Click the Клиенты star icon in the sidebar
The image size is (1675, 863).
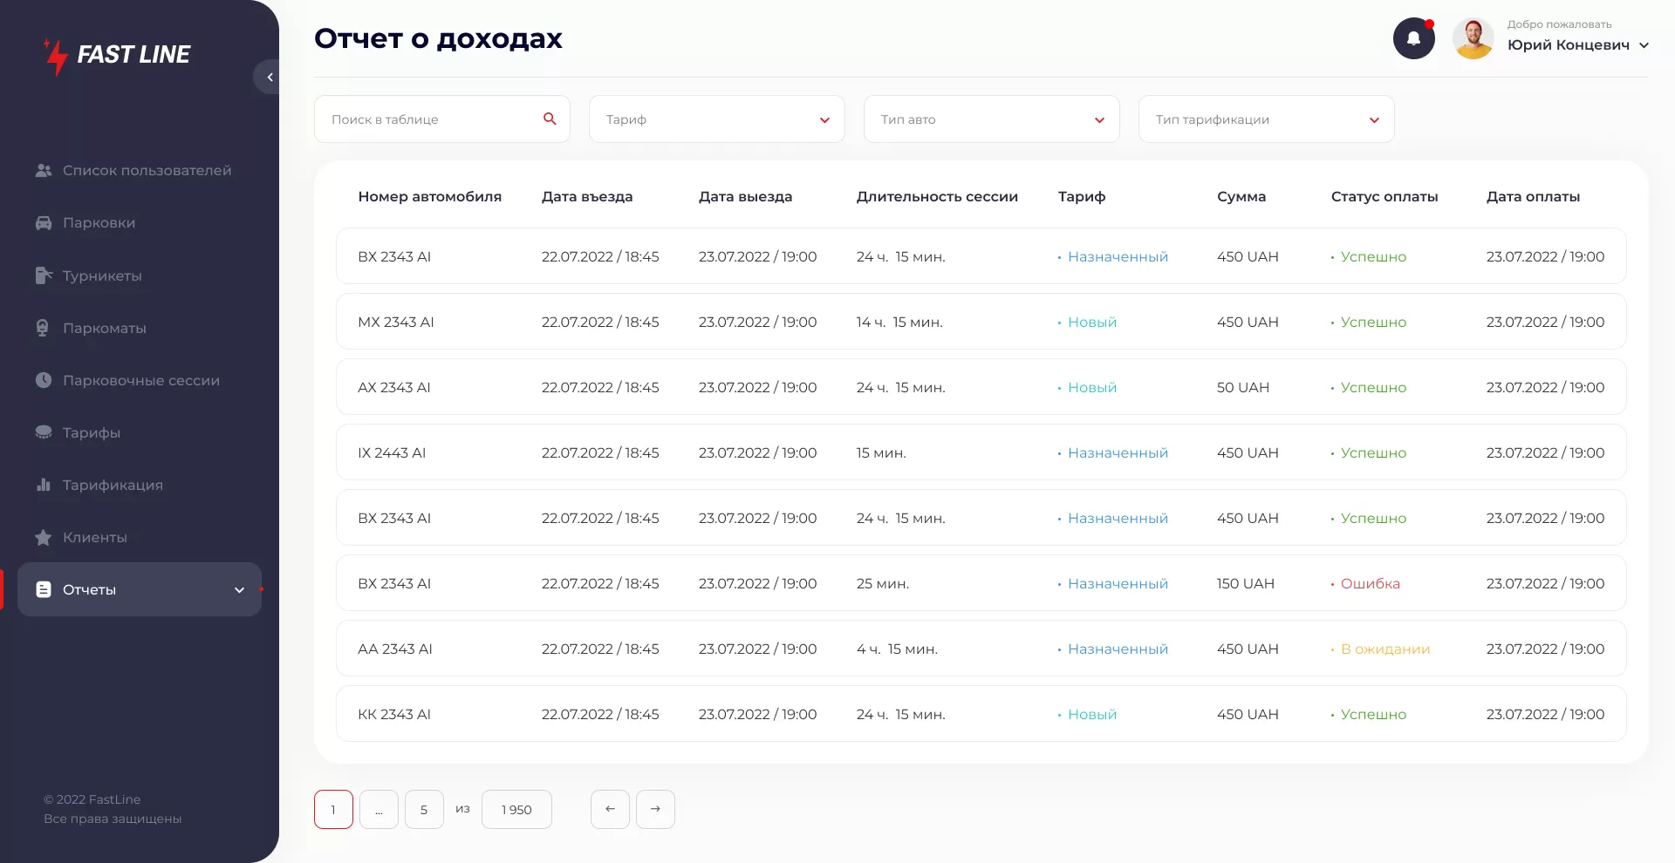(x=44, y=538)
